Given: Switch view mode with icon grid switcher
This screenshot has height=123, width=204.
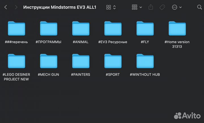Looking at the screenshot, I should (x=111, y=7).
